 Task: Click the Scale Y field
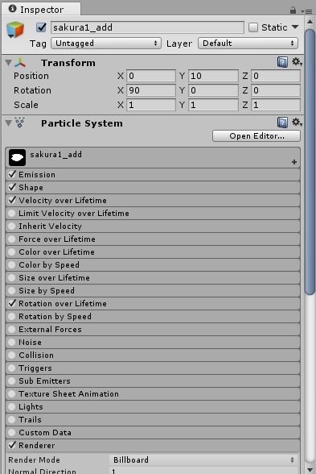click(213, 105)
